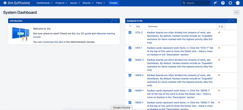Click the Assigned to Me gadget title
243x110 pixels.
134,21
